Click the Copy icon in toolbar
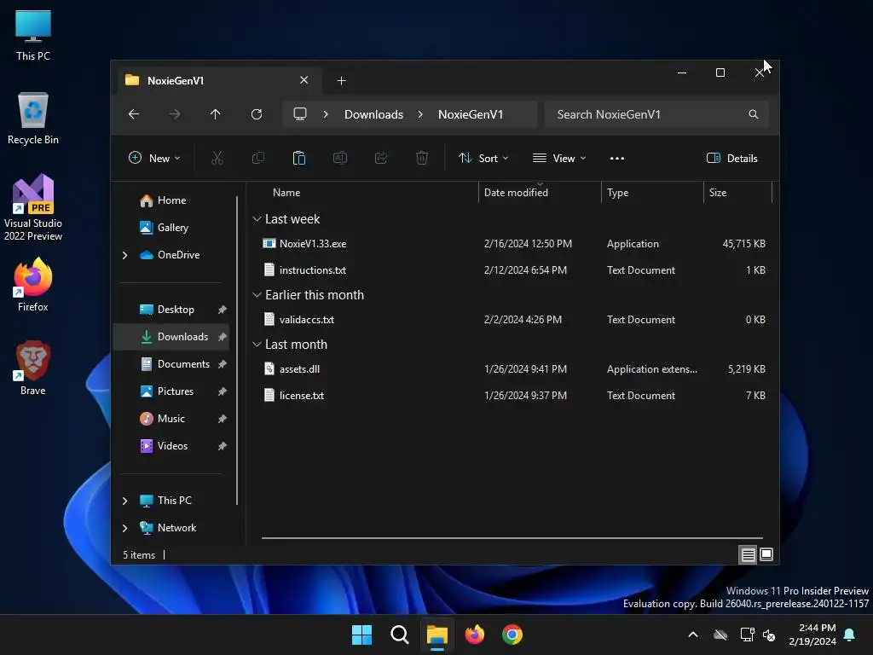 point(258,158)
